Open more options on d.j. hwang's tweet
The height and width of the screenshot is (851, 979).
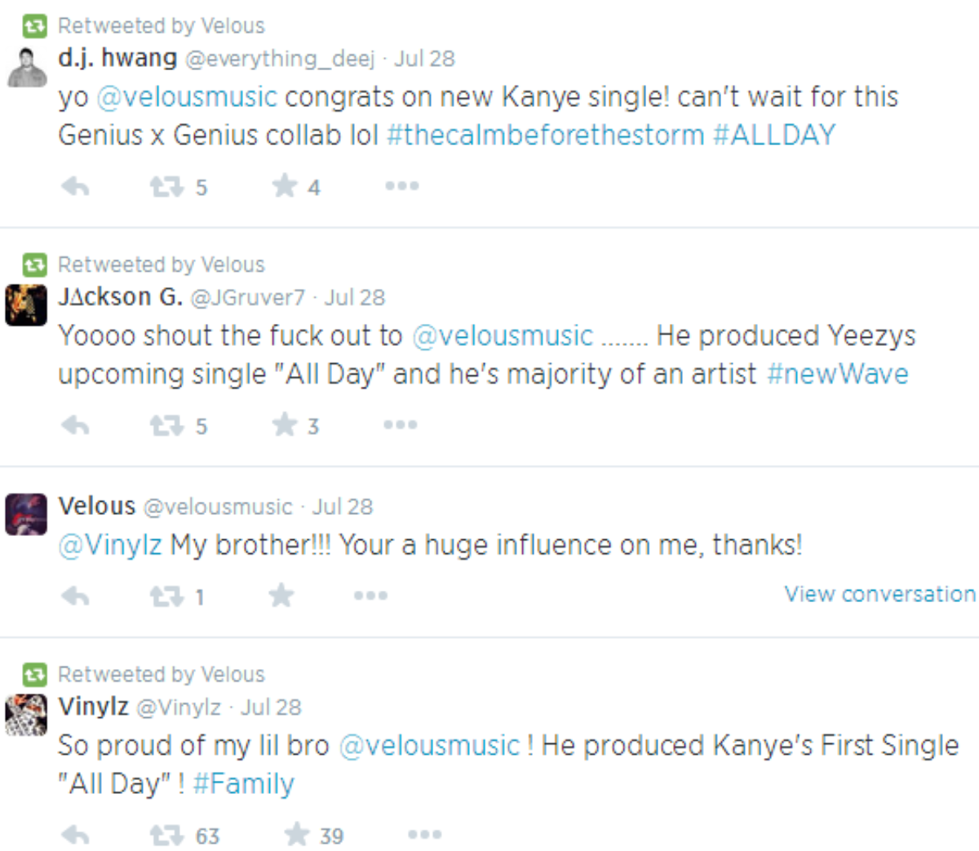[401, 186]
